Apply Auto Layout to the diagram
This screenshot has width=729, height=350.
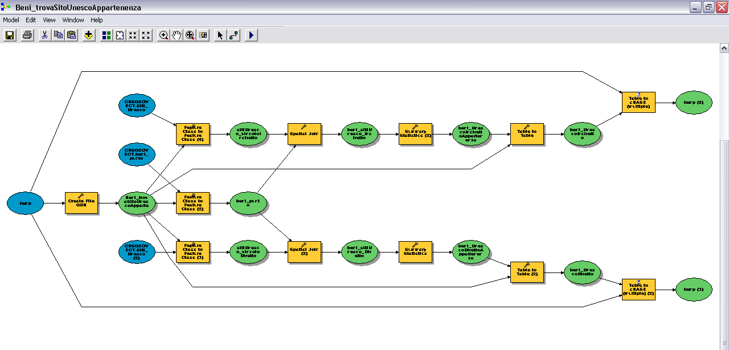tap(107, 35)
